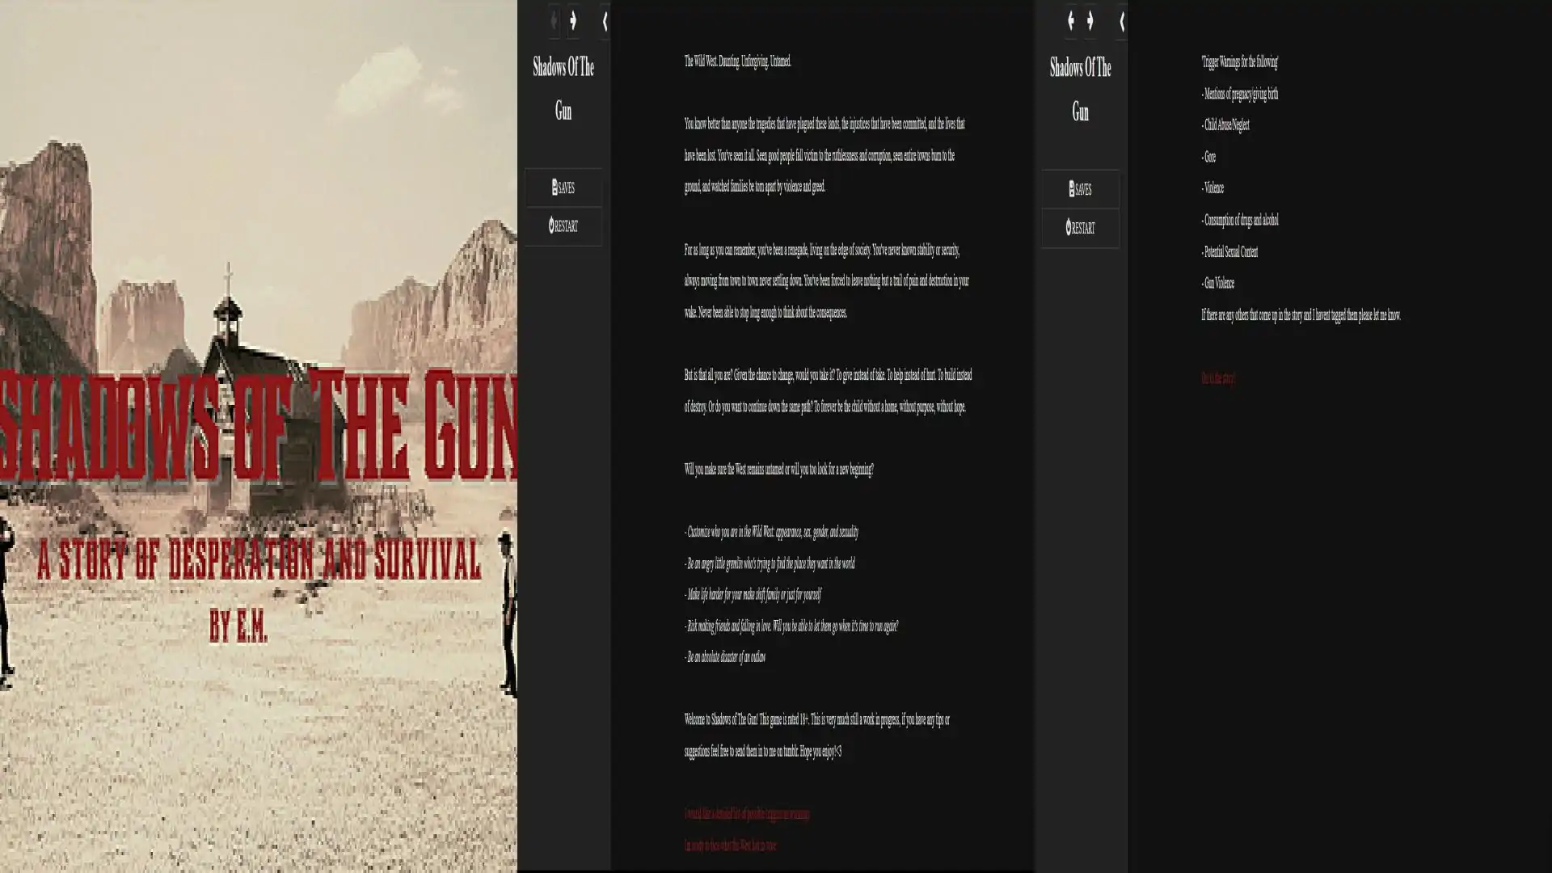
Task: Click the greyed-out back arrow on intro page
Action: coord(554,20)
